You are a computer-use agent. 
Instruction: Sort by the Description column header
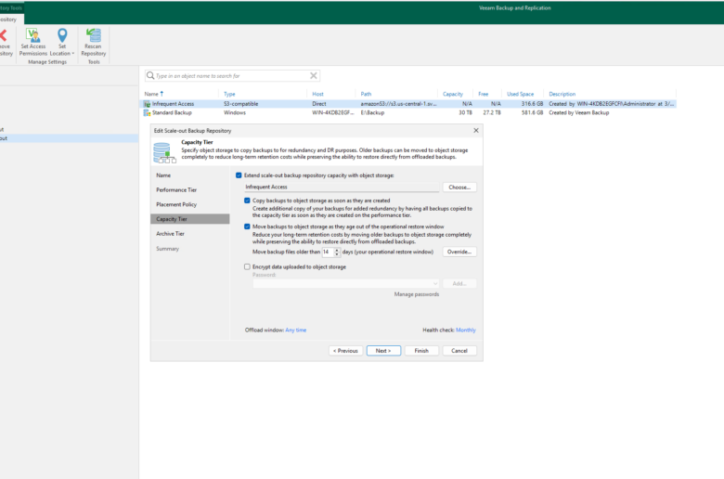[562, 95]
